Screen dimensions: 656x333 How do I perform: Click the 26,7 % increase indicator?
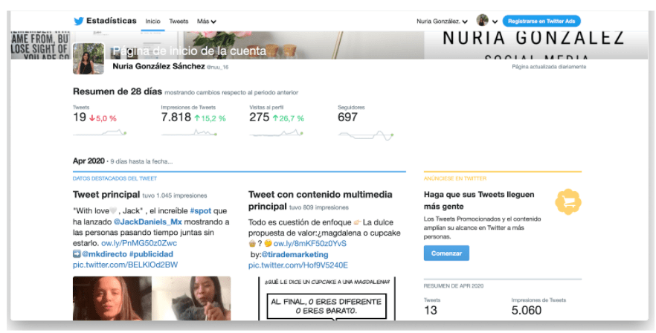[x=289, y=118]
